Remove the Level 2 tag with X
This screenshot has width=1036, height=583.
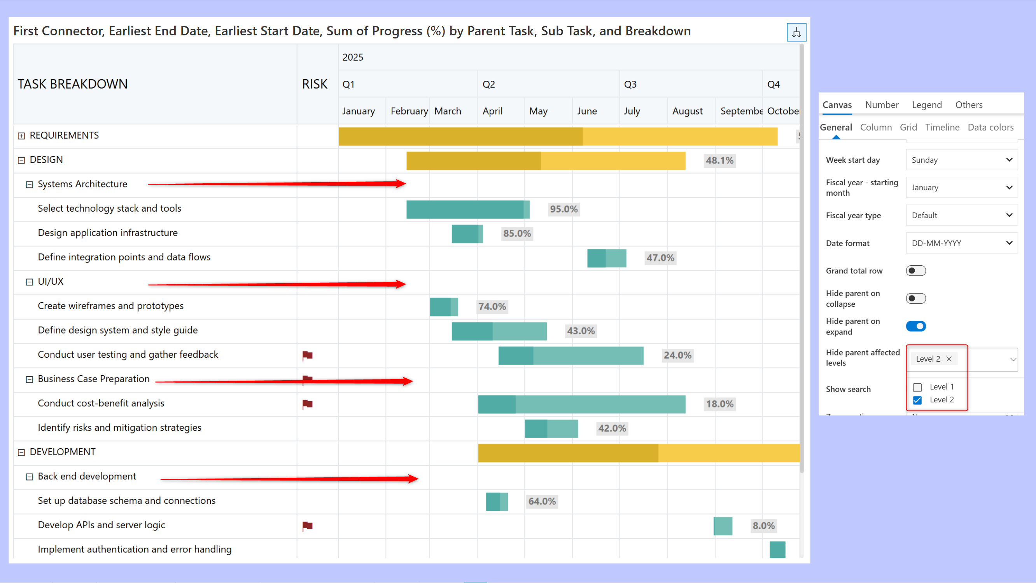949,359
